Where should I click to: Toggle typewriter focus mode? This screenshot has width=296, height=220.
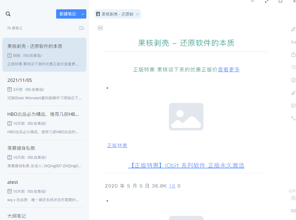tap(293, 198)
